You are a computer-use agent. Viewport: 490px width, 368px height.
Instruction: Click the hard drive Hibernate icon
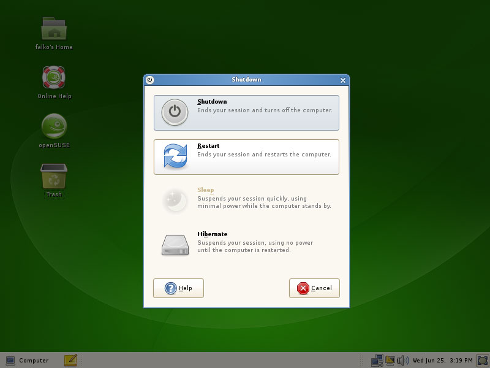click(x=175, y=245)
